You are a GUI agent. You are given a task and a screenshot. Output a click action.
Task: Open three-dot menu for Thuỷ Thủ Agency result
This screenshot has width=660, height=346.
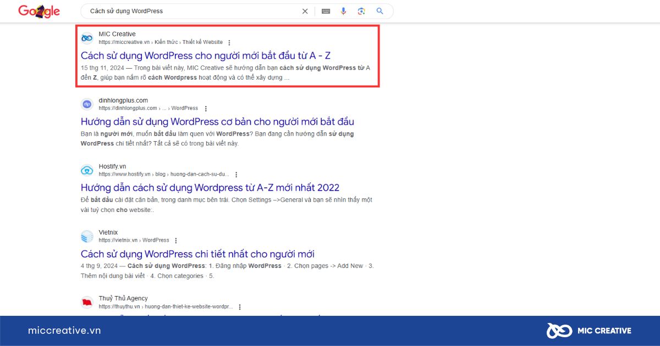coord(239,307)
